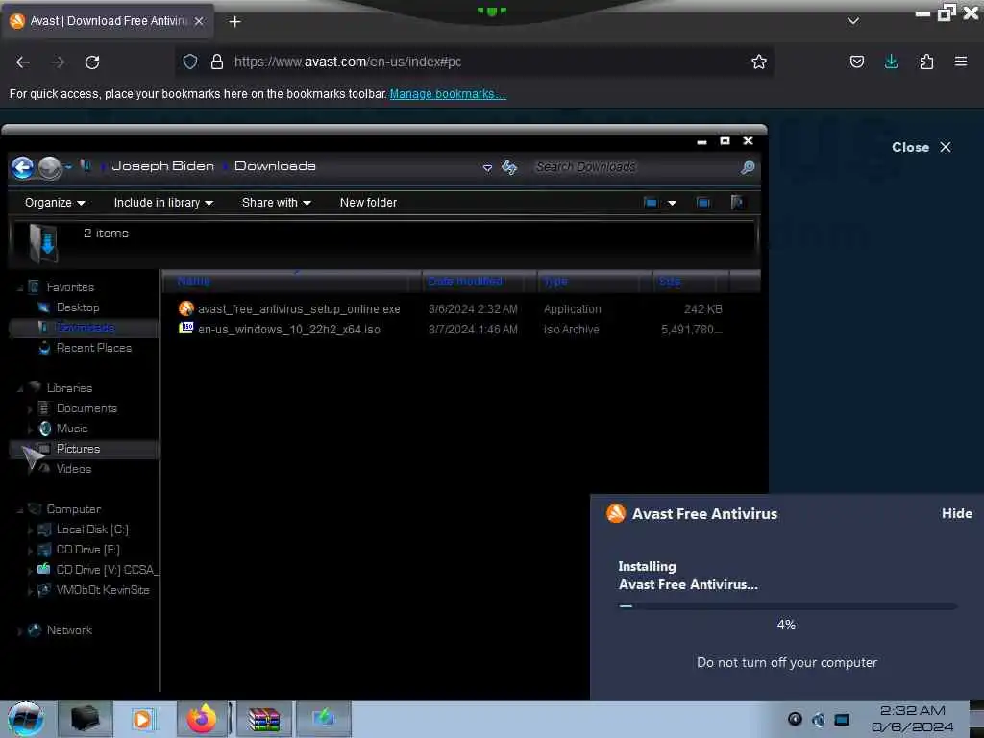Viewport: 984px width, 738px height.
Task: Select Videos library
Action: [x=74, y=469]
